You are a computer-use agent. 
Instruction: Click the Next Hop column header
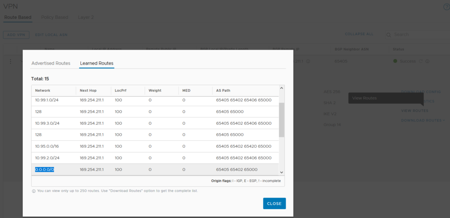(88, 91)
